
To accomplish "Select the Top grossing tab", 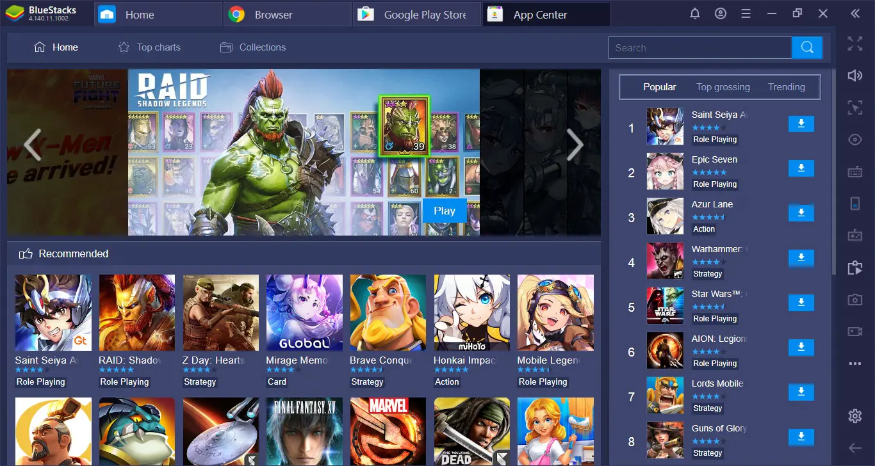I will (x=723, y=87).
